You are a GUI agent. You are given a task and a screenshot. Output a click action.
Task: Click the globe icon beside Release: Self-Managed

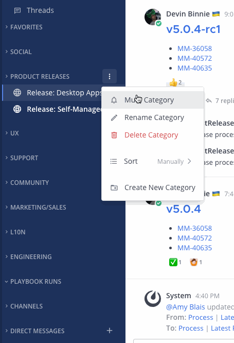click(17, 109)
